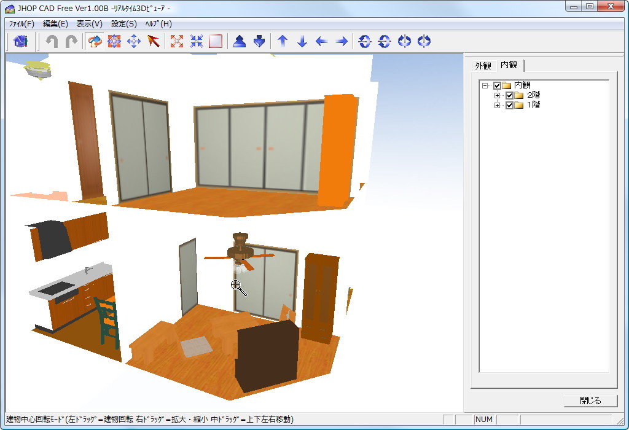629x430 pixels.
Task: Click the blue up arrow icon
Action: (x=283, y=41)
